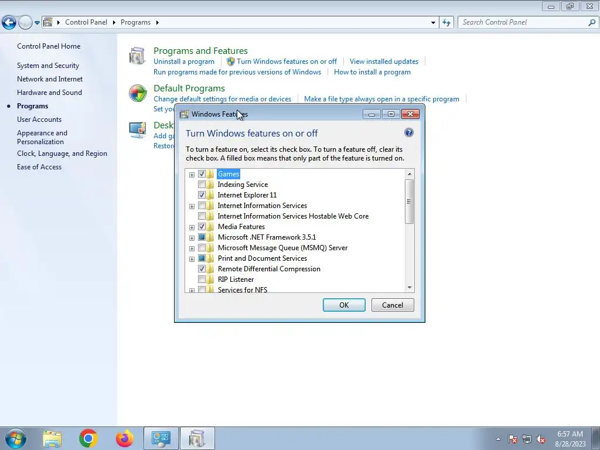The width and height of the screenshot is (600, 450).
Task: Show hidden tray icons arrow
Action: click(498, 439)
